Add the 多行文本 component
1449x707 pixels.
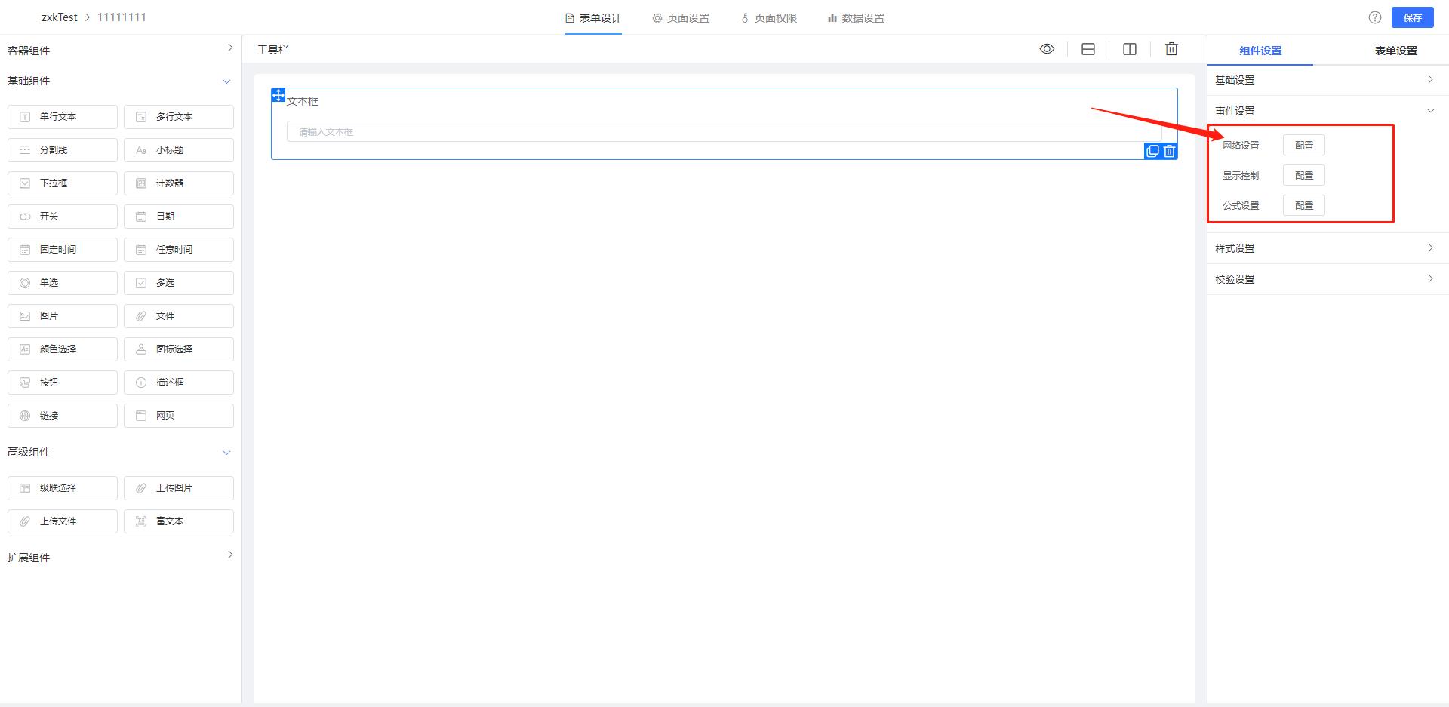point(179,117)
